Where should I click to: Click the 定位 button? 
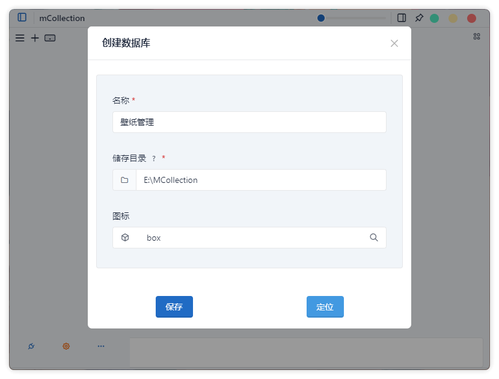[325, 307]
